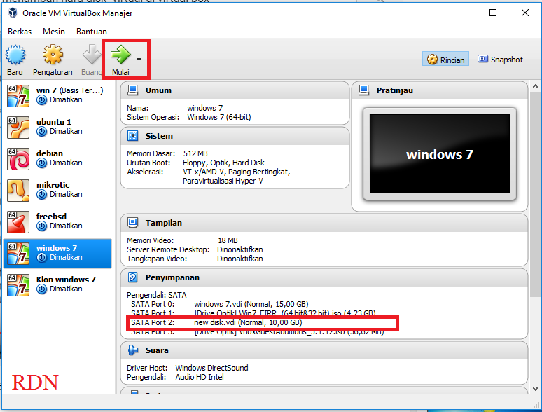
Task: Open the Penyimpanan section header link
Action: 172,277
